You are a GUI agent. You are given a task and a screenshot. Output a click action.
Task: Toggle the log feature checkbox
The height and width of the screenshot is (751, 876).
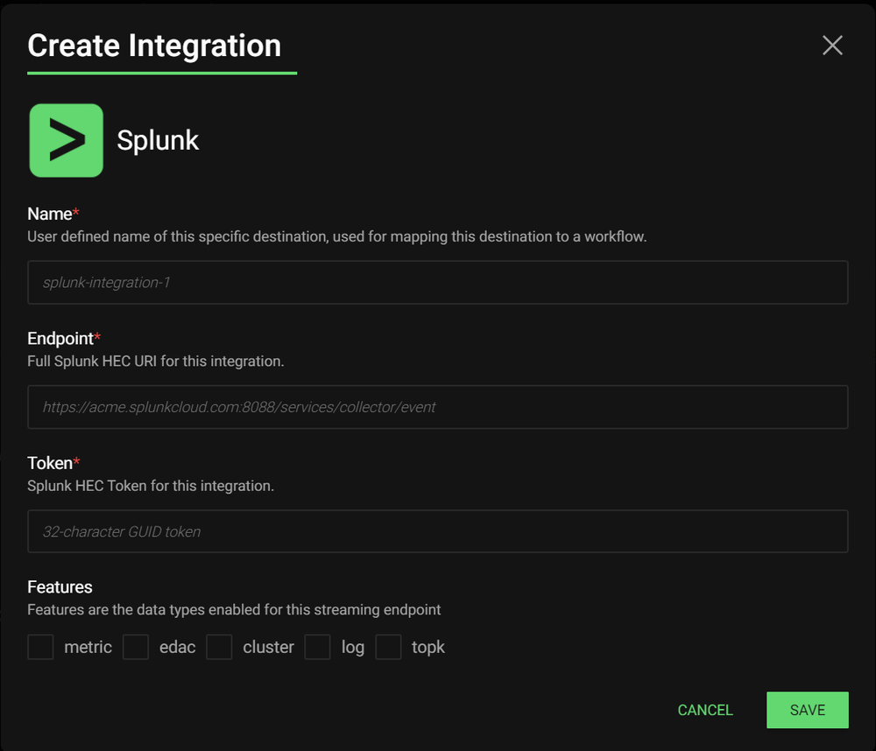[317, 647]
